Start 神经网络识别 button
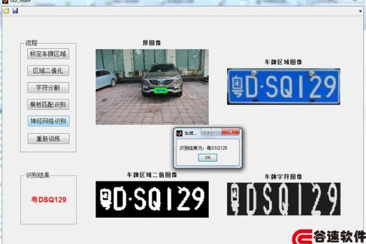The height and width of the screenshot is (244, 366). tap(48, 121)
